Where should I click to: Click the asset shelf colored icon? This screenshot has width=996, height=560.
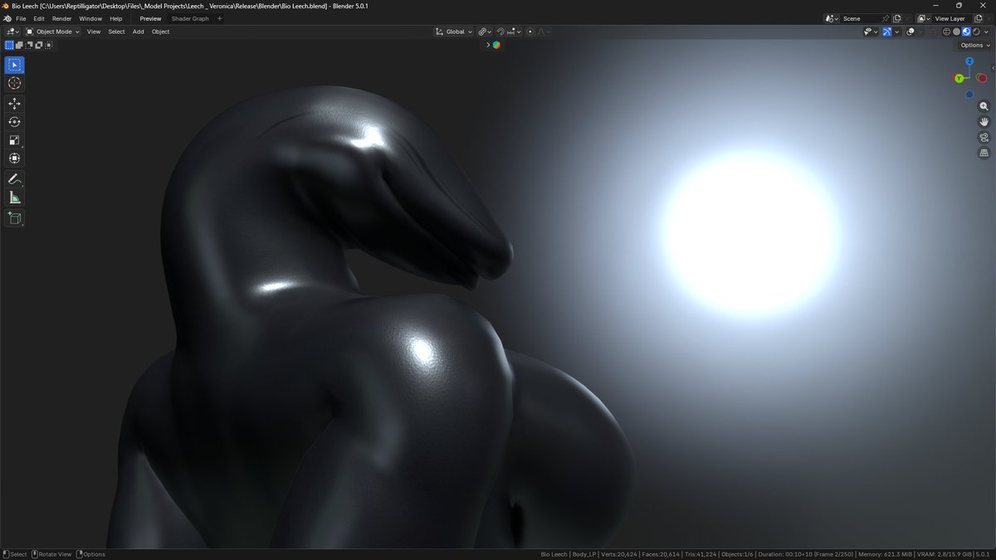(x=496, y=45)
